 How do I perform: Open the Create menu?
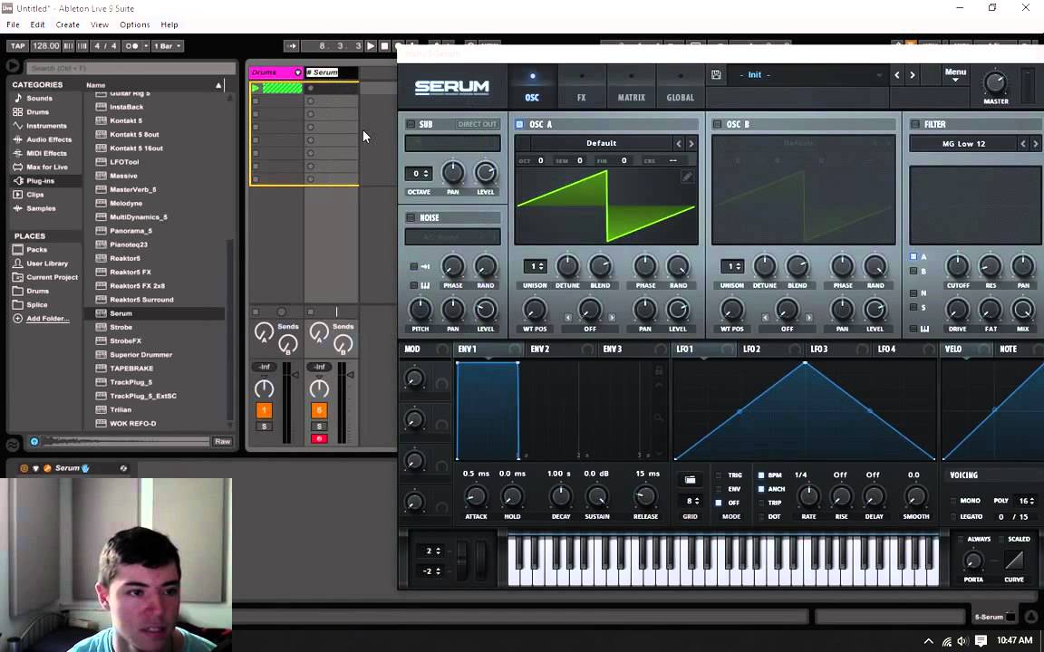click(67, 24)
